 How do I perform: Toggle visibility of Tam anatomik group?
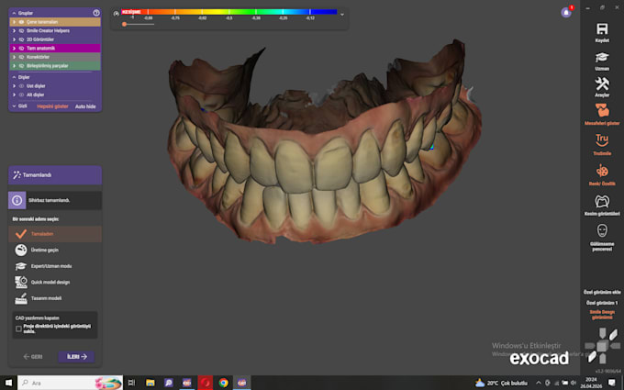(x=21, y=48)
